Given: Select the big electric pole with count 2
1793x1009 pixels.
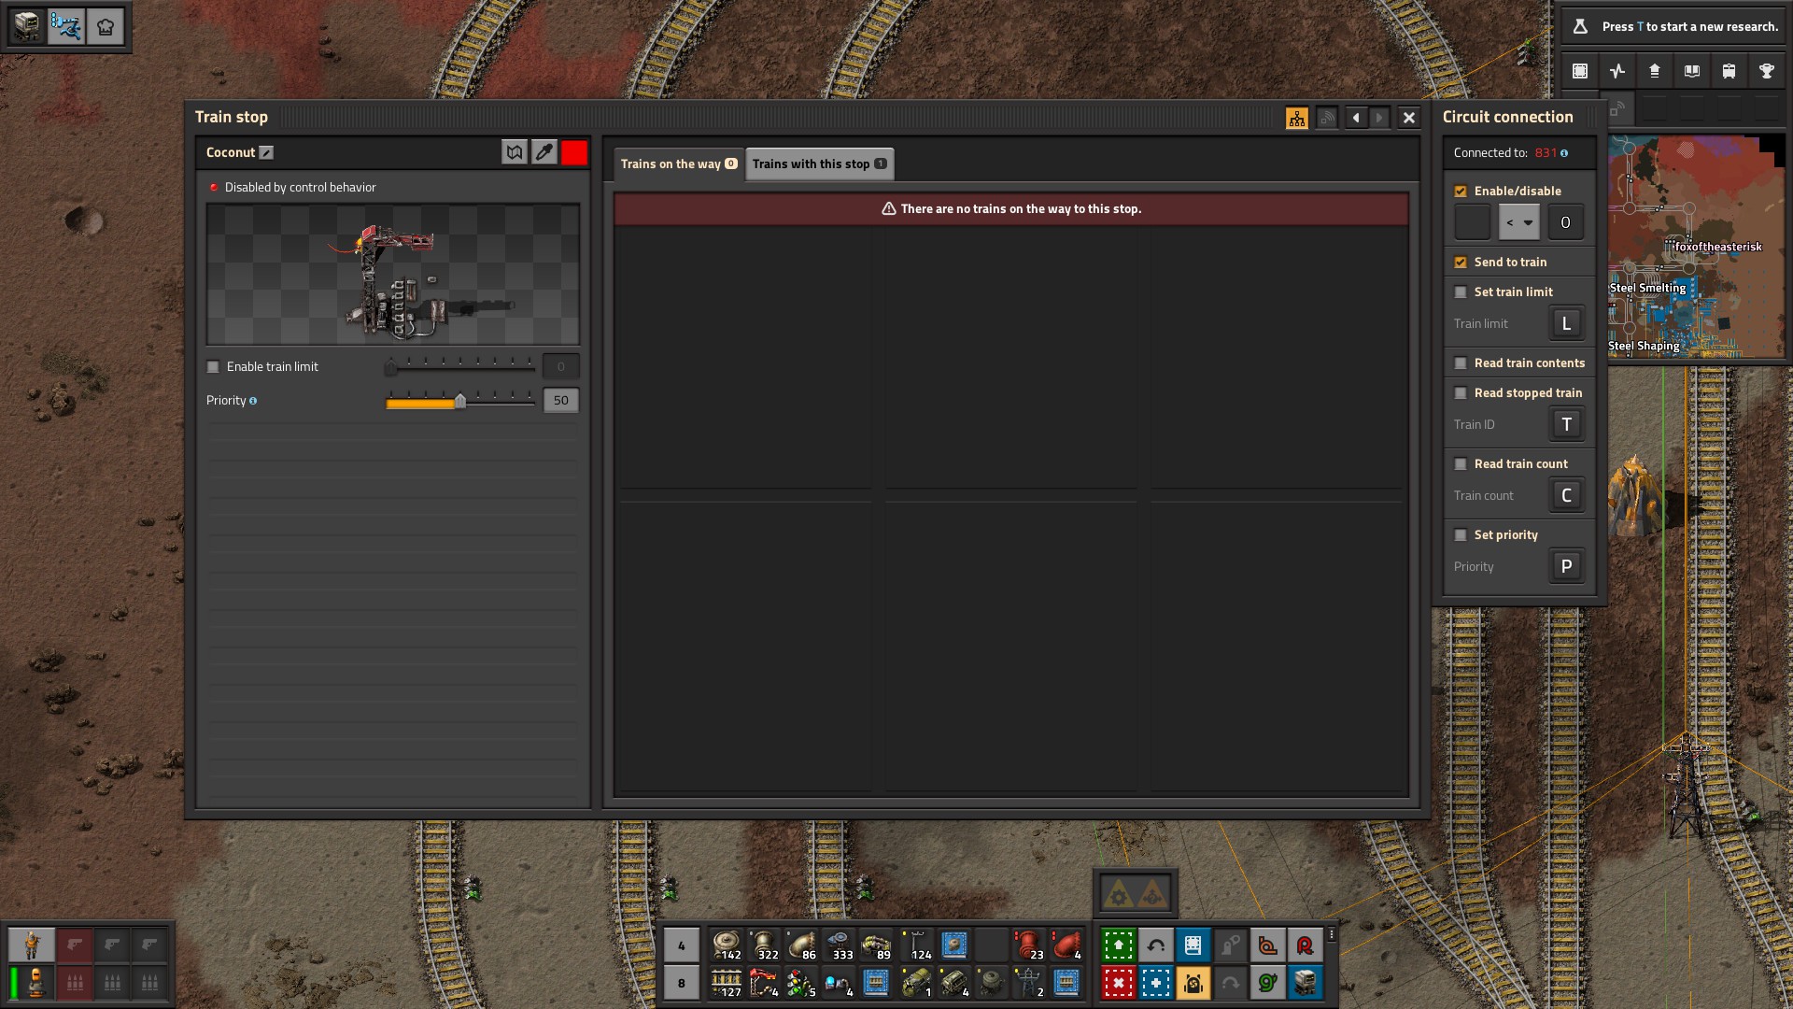Looking at the screenshot, I should pos(1029,983).
